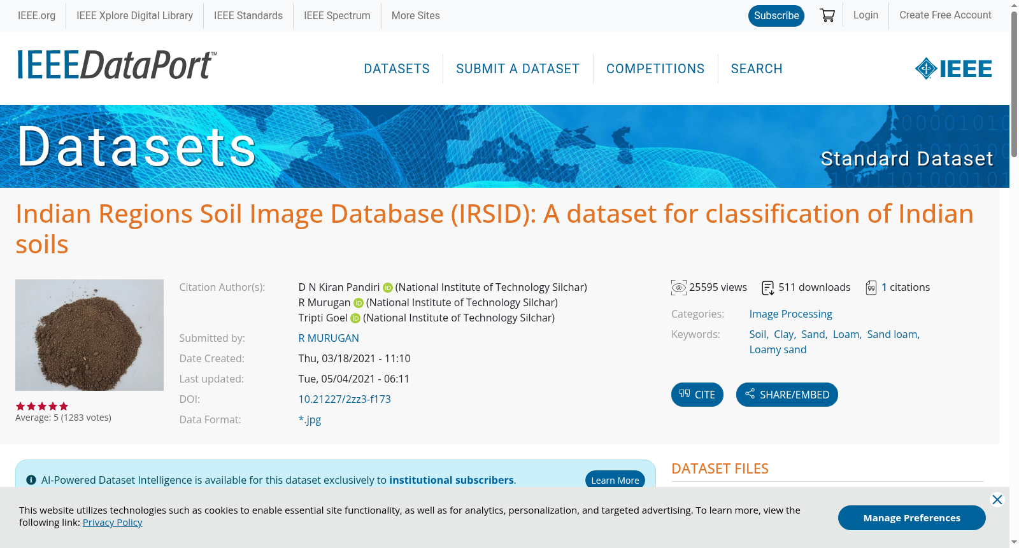Screen dimensions: 1019x548
Task: Open ORCID icon next to D N Kiran Pandiri
Action: [x=388, y=288]
